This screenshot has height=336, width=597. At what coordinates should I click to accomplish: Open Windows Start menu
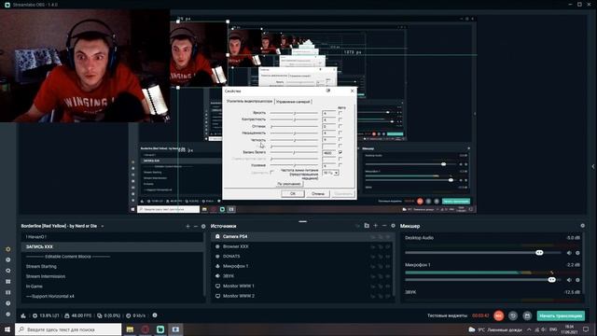(x=7, y=329)
